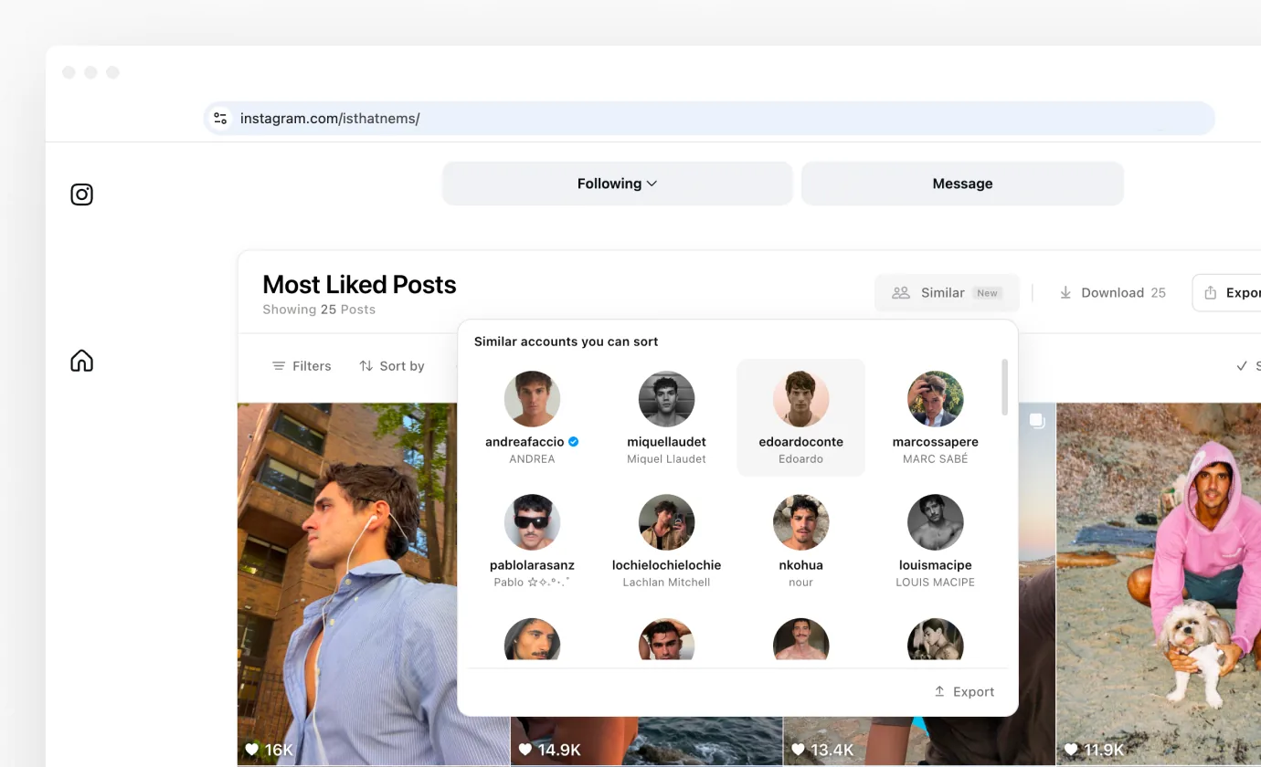Click the New badge on Similar
The image size is (1261, 767).
point(987,293)
